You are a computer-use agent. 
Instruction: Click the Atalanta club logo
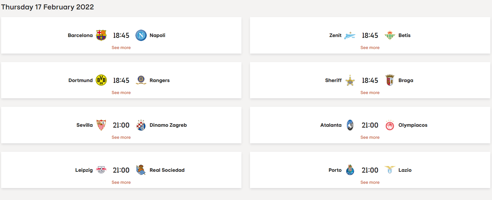350,125
